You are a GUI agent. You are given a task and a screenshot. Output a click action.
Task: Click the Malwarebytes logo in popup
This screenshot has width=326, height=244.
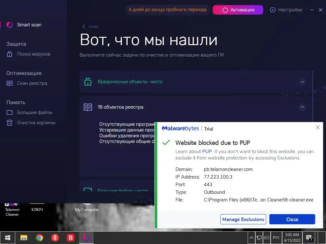[x=180, y=128]
